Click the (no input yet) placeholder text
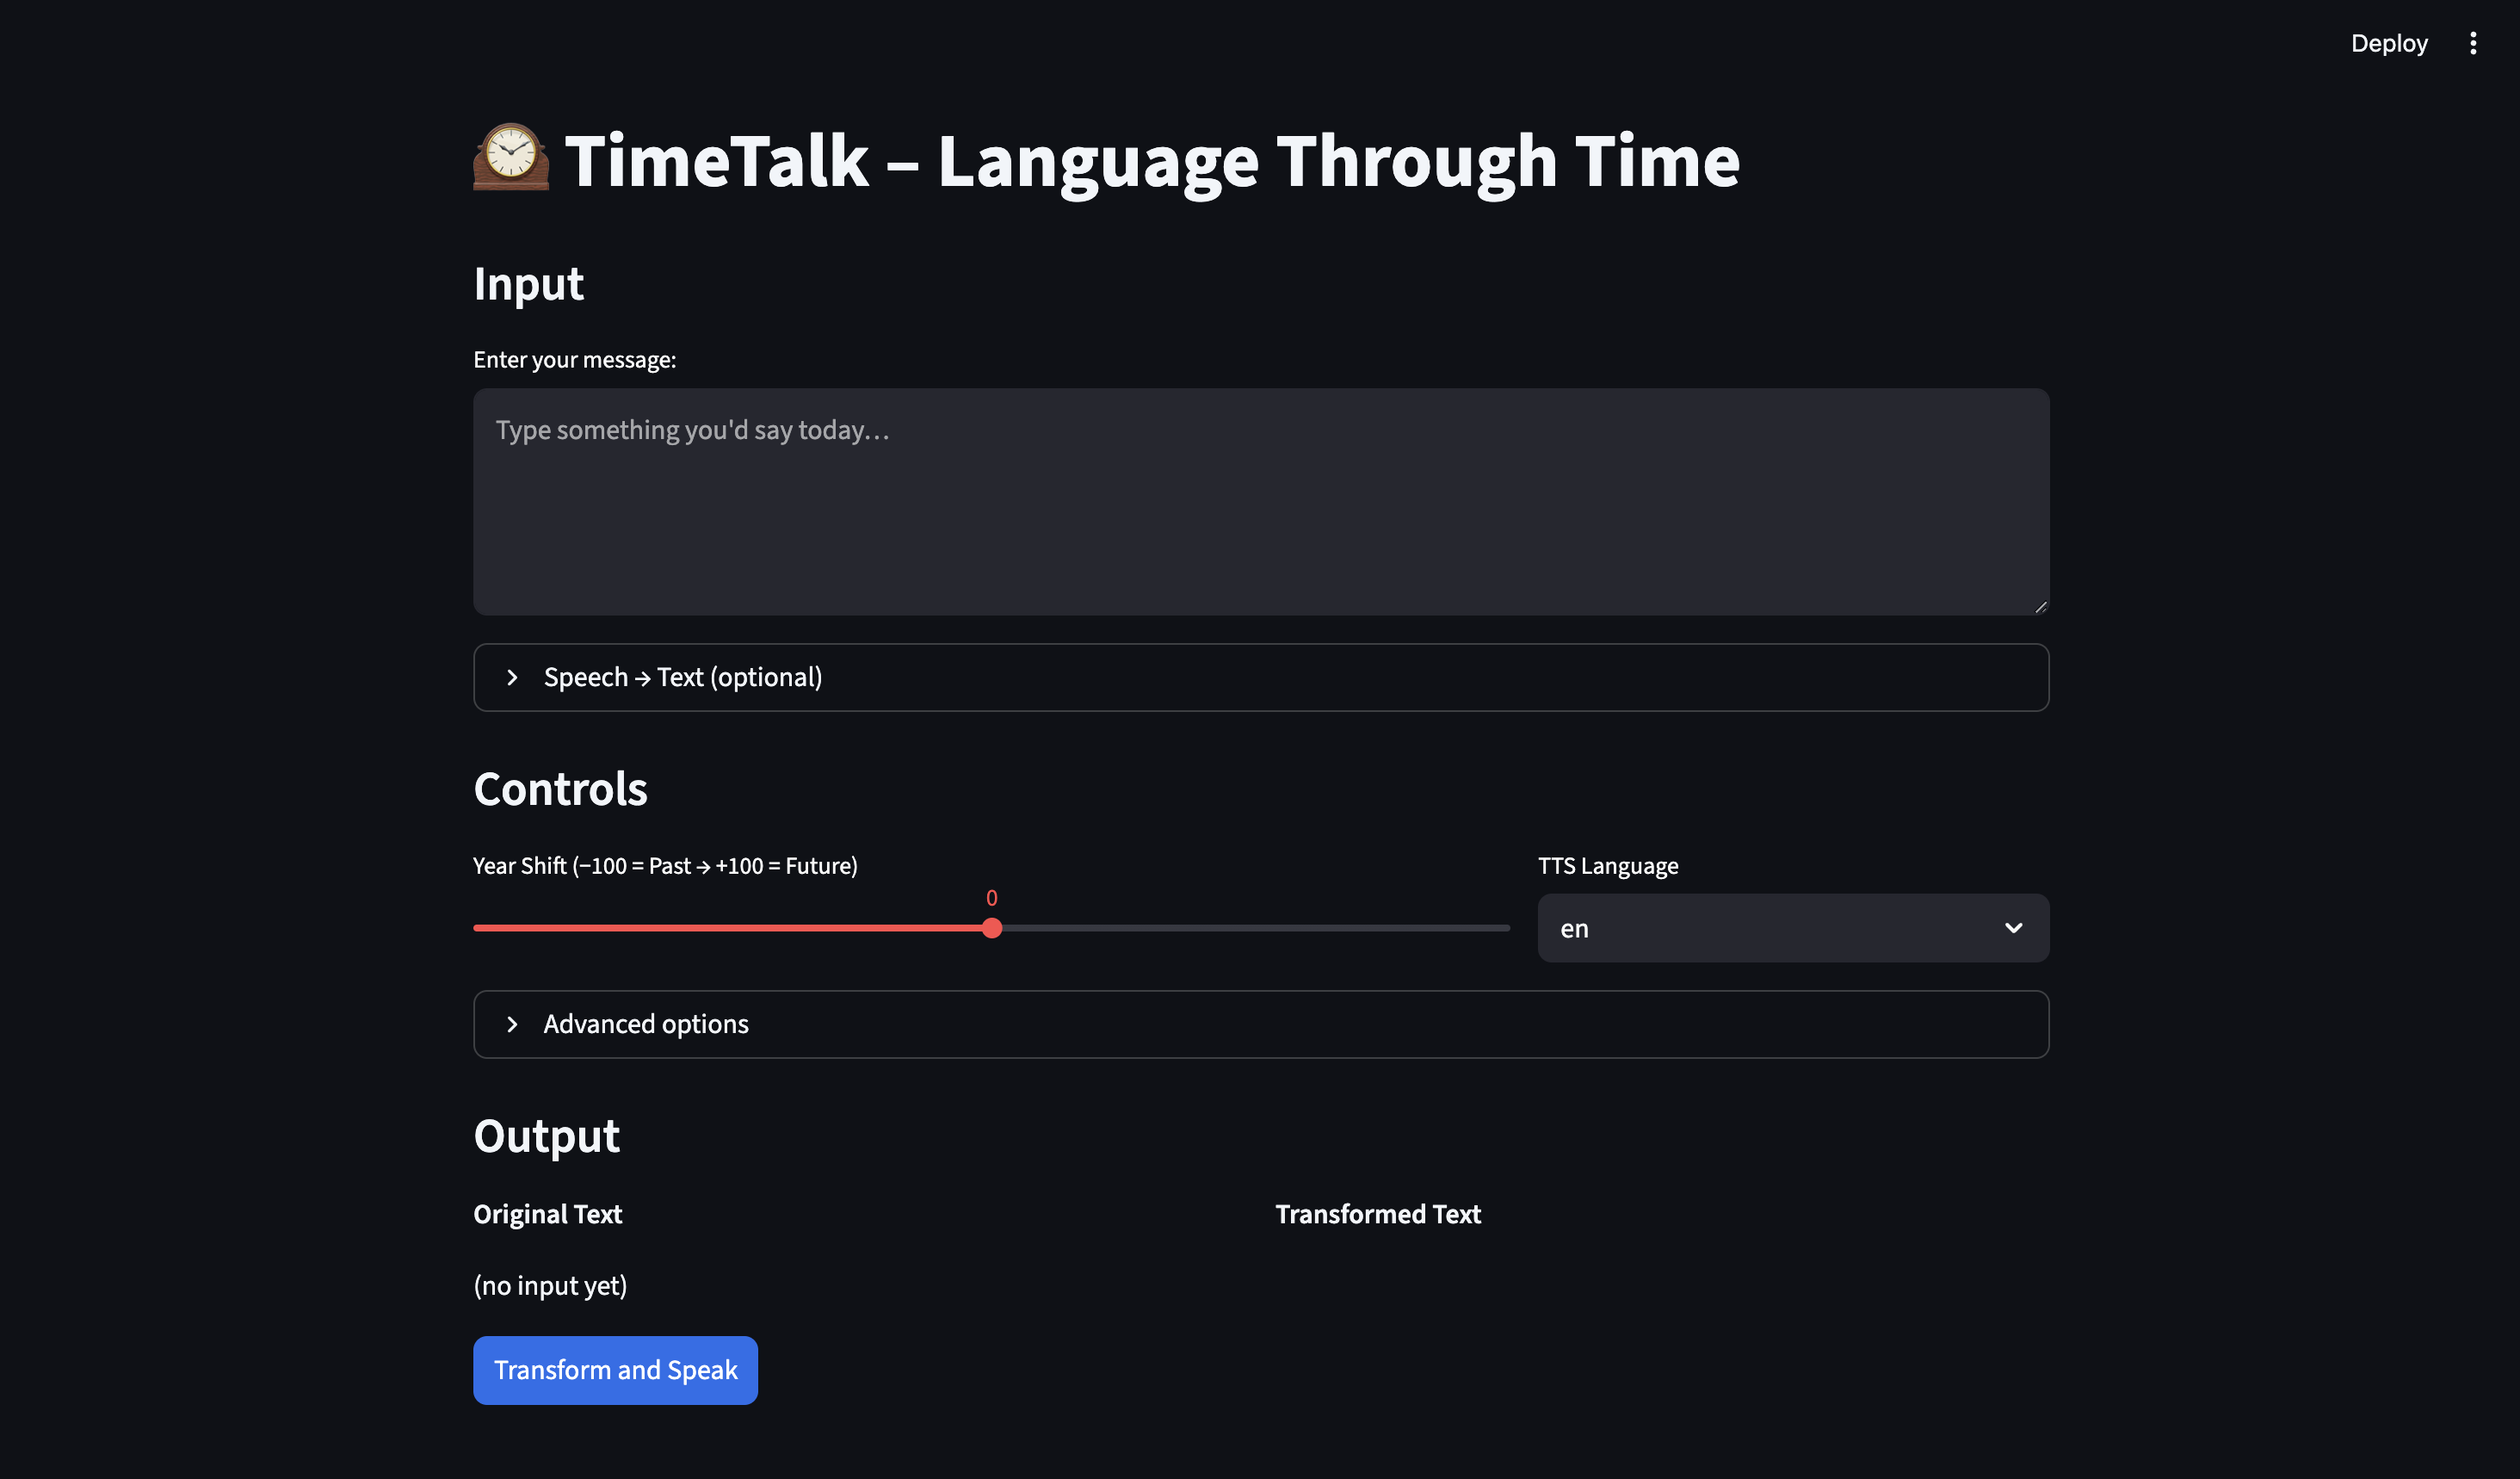This screenshot has width=2520, height=1479. click(x=550, y=1285)
